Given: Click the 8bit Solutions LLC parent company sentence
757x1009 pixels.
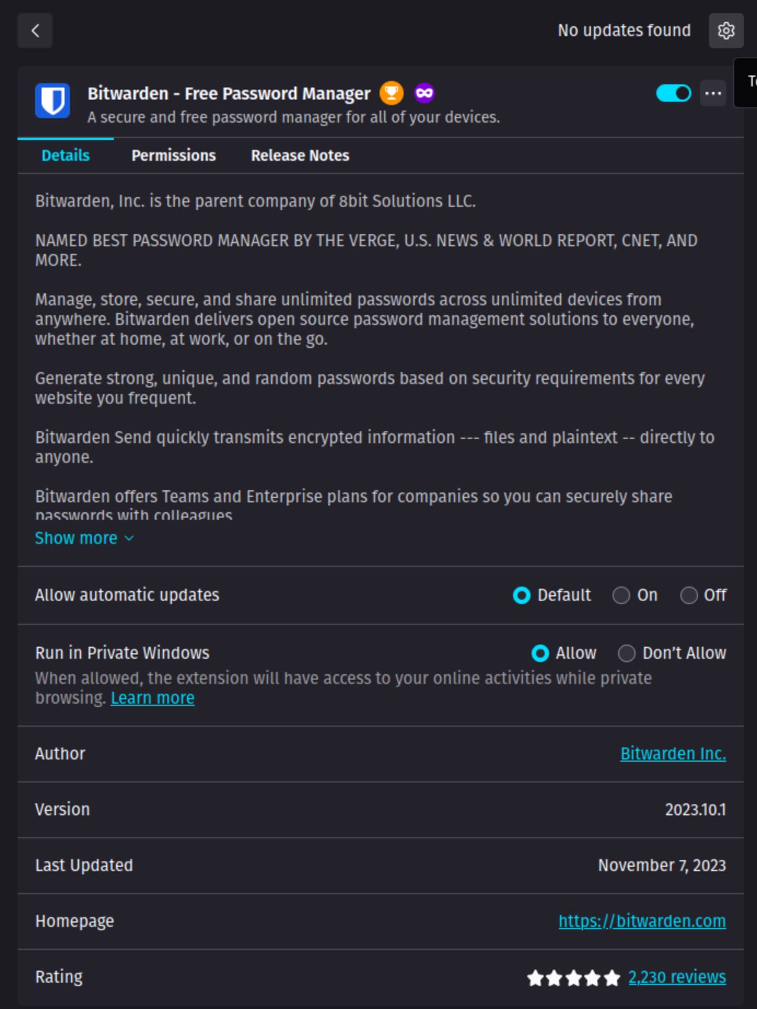Looking at the screenshot, I should coord(255,201).
